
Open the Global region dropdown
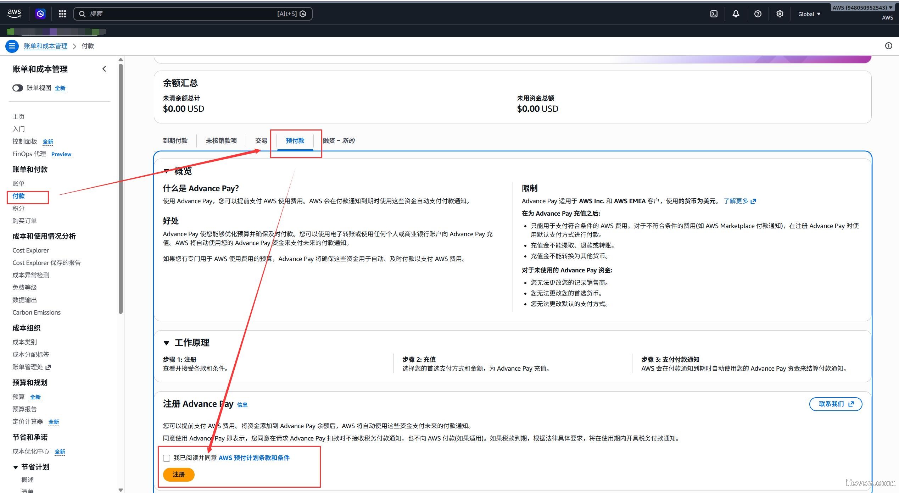point(809,14)
